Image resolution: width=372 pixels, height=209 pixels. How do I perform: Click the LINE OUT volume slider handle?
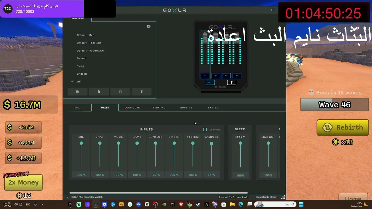tap(268, 143)
